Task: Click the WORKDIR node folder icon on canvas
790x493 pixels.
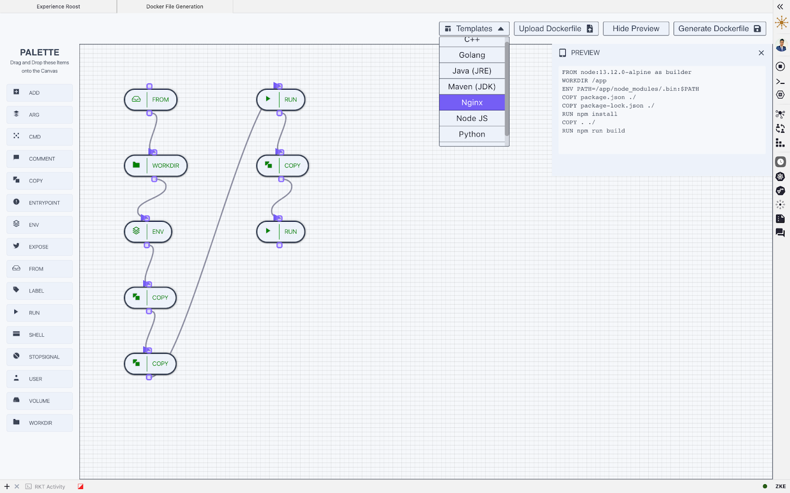Action: [136, 165]
